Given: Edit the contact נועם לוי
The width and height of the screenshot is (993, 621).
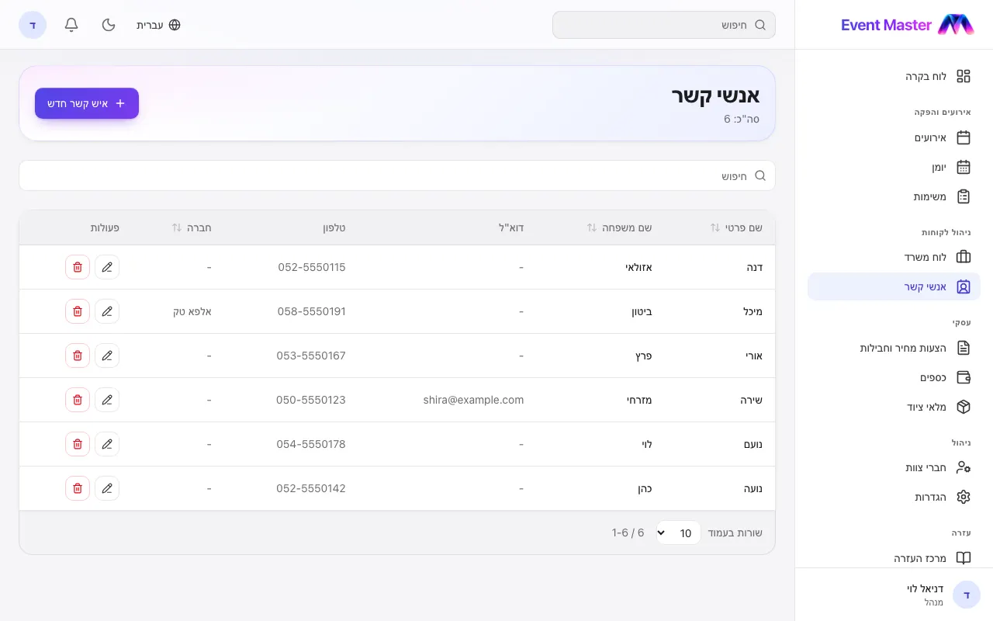Looking at the screenshot, I should pos(107,444).
